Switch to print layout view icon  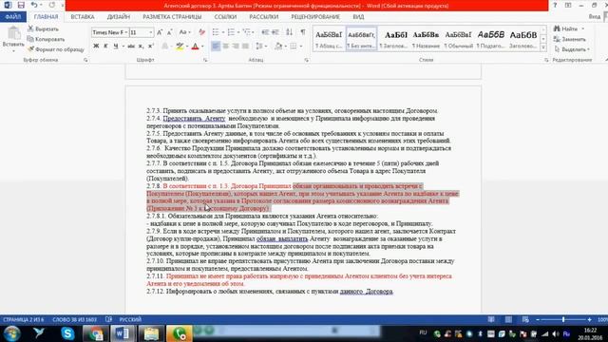coord(508,319)
